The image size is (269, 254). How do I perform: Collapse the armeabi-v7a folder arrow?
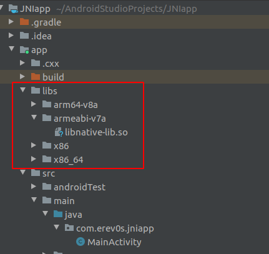(34, 118)
